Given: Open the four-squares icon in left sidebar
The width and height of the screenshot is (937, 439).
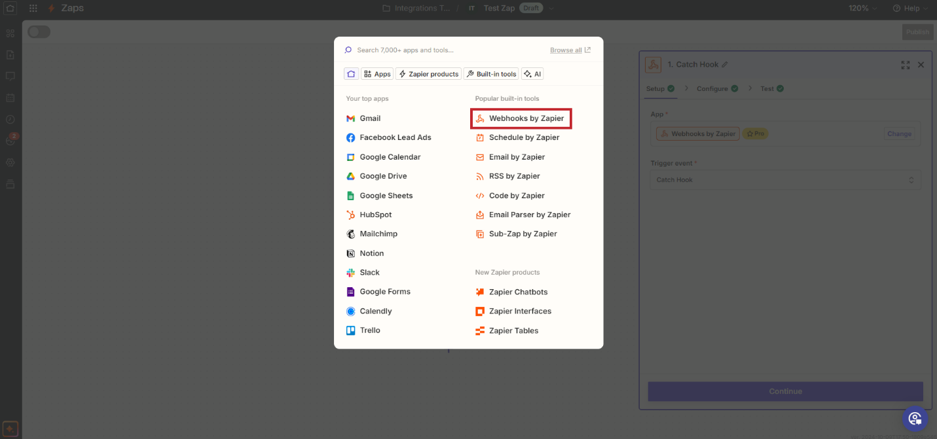Looking at the screenshot, I should coord(10,33).
